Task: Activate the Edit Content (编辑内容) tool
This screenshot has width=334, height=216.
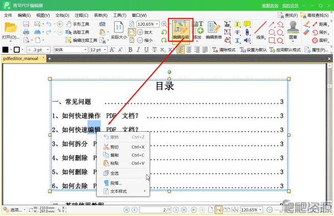Action: 181,30
